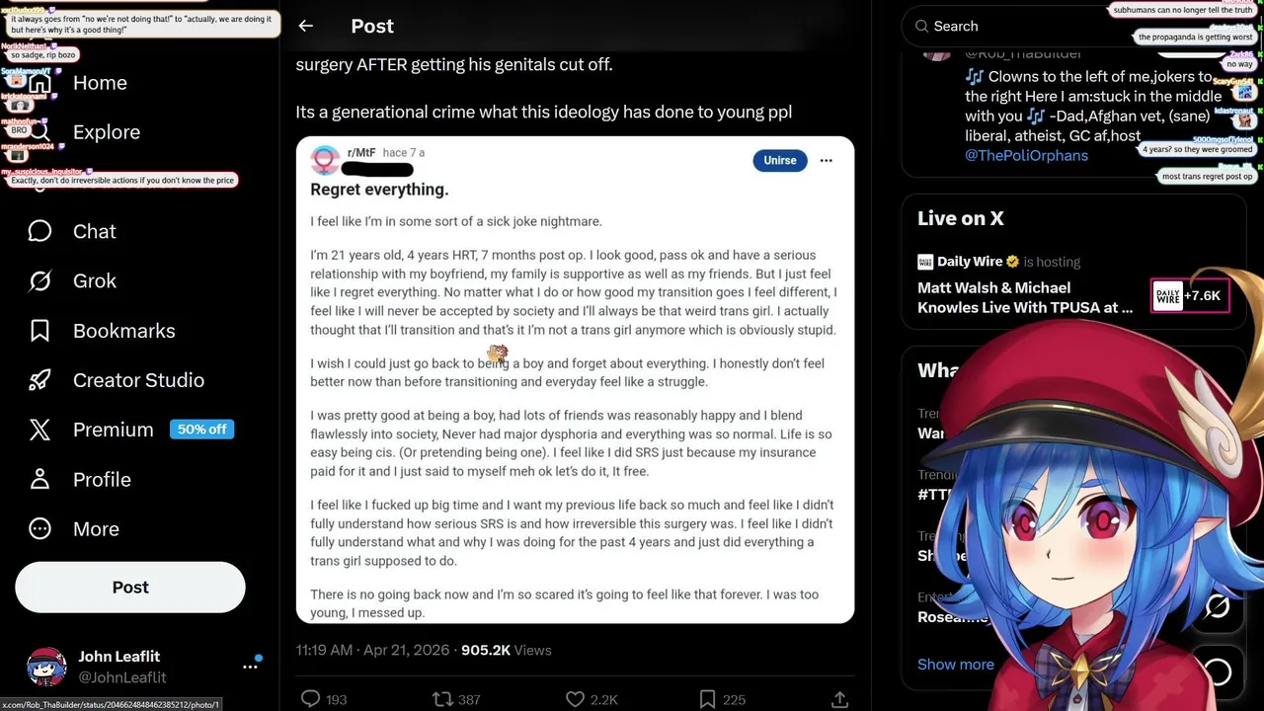
Task: Open Bookmarks in the sidebar
Action: (102, 331)
